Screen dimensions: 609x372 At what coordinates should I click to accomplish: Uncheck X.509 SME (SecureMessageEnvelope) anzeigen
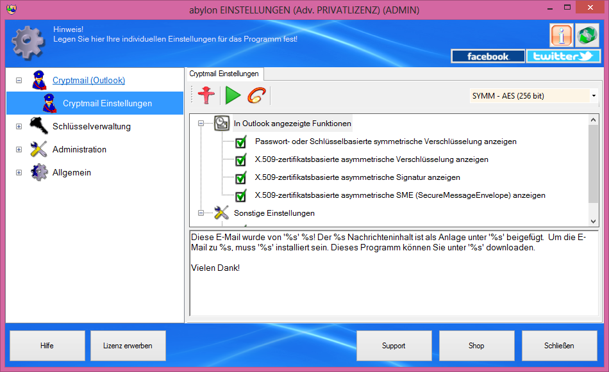coord(241,195)
